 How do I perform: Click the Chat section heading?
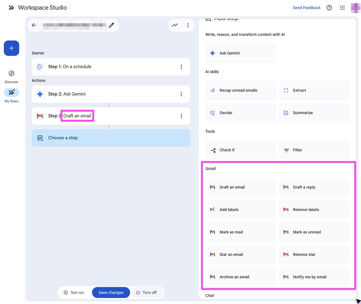210,296
